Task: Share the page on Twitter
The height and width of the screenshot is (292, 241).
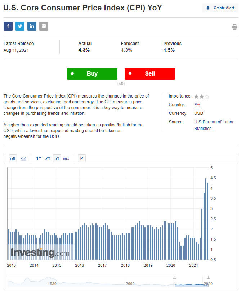Action: pyautogui.click(x=20, y=26)
